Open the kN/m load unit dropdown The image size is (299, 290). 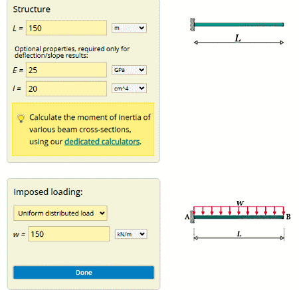[x=131, y=234]
